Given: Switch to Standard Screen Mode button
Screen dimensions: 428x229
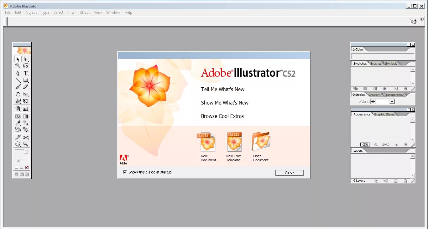Looking at the screenshot, I should [x=17, y=174].
